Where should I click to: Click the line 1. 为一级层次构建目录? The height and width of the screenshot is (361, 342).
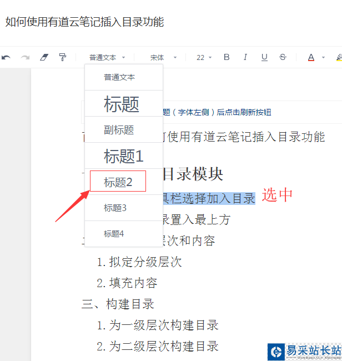point(158,325)
